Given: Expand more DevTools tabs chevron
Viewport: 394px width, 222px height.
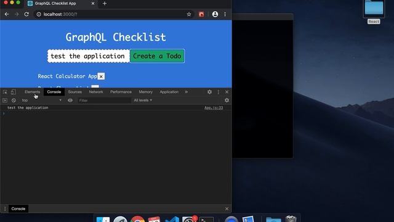Looking at the screenshot, I should tap(186, 92).
